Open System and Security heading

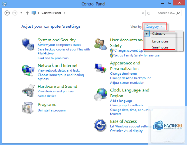pyautogui.click(x=57, y=40)
